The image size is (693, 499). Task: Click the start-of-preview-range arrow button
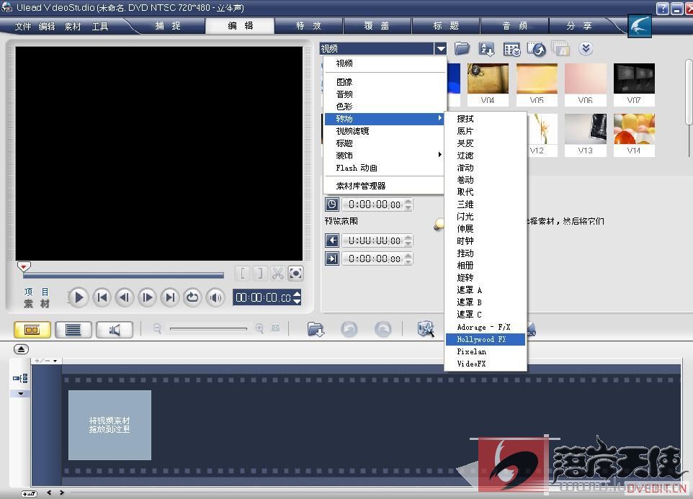(x=332, y=240)
